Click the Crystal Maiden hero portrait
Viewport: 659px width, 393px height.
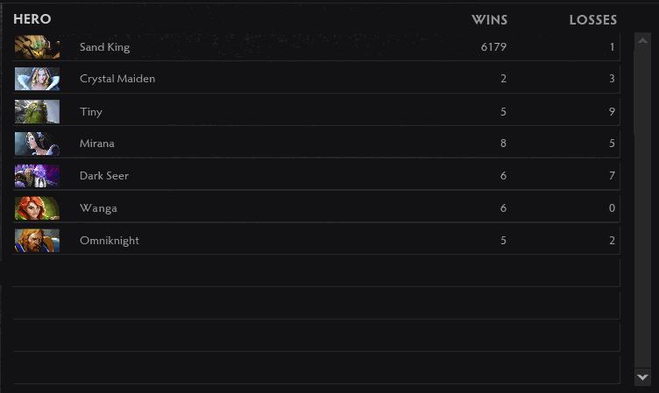[37, 79]
